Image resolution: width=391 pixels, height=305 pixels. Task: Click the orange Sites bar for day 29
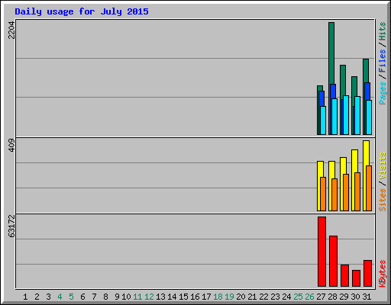click(346, 192)
